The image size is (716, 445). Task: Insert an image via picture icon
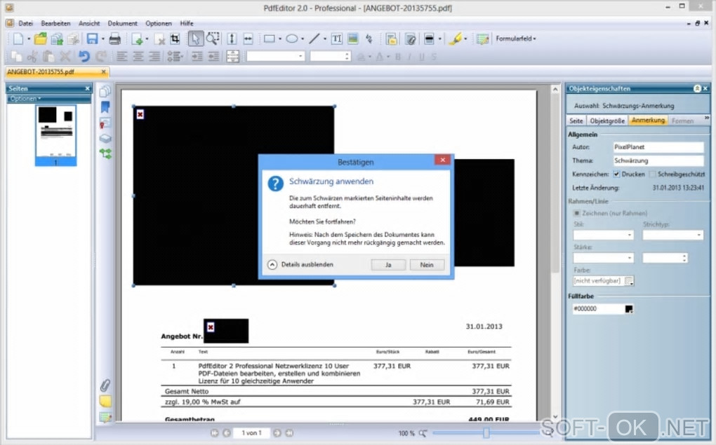[x=353, y=39]
